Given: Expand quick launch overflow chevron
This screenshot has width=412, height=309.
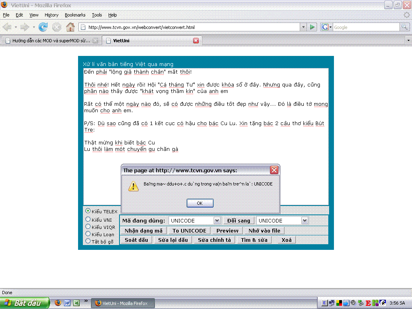Looking at the screenshot, I should [86, 301].
